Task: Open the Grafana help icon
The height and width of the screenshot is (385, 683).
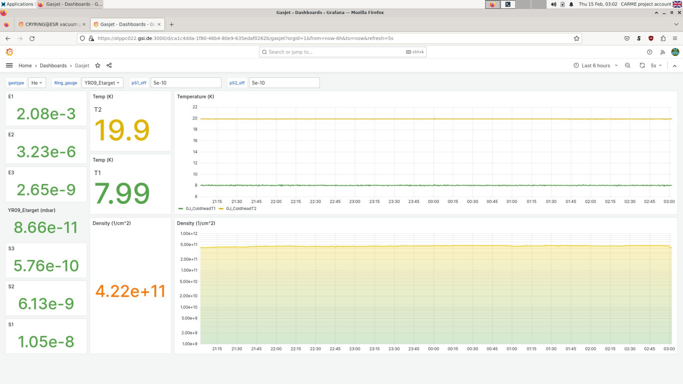Action: click(650, 52)
